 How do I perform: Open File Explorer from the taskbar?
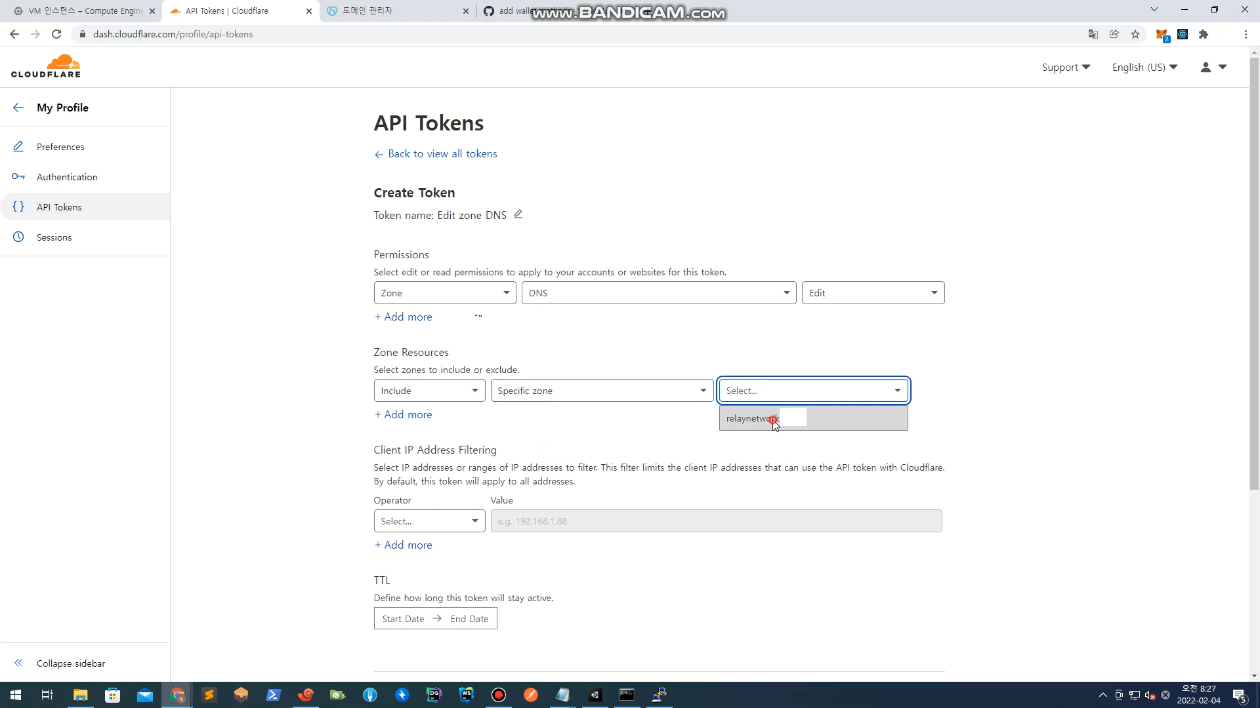tap(80, 695)
